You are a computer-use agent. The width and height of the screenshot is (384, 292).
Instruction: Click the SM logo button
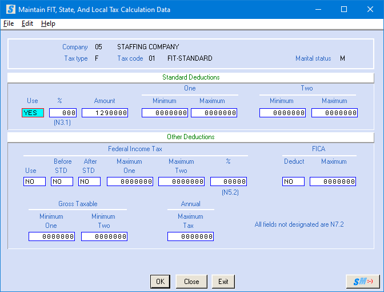(363, 282)
